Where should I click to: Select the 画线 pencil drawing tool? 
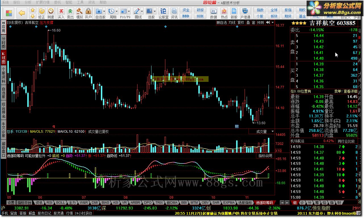point(137,11)
